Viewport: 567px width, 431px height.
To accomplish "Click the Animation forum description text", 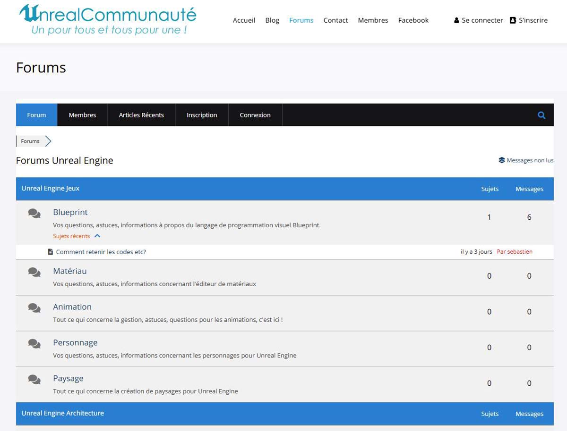I will coord(168,320).
